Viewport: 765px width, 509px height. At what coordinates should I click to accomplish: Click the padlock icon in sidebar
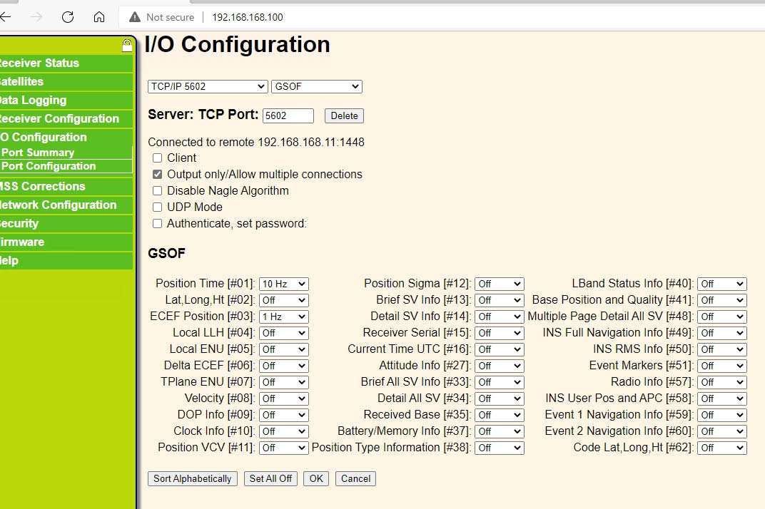pyautogui.click(x=127, y=46)
